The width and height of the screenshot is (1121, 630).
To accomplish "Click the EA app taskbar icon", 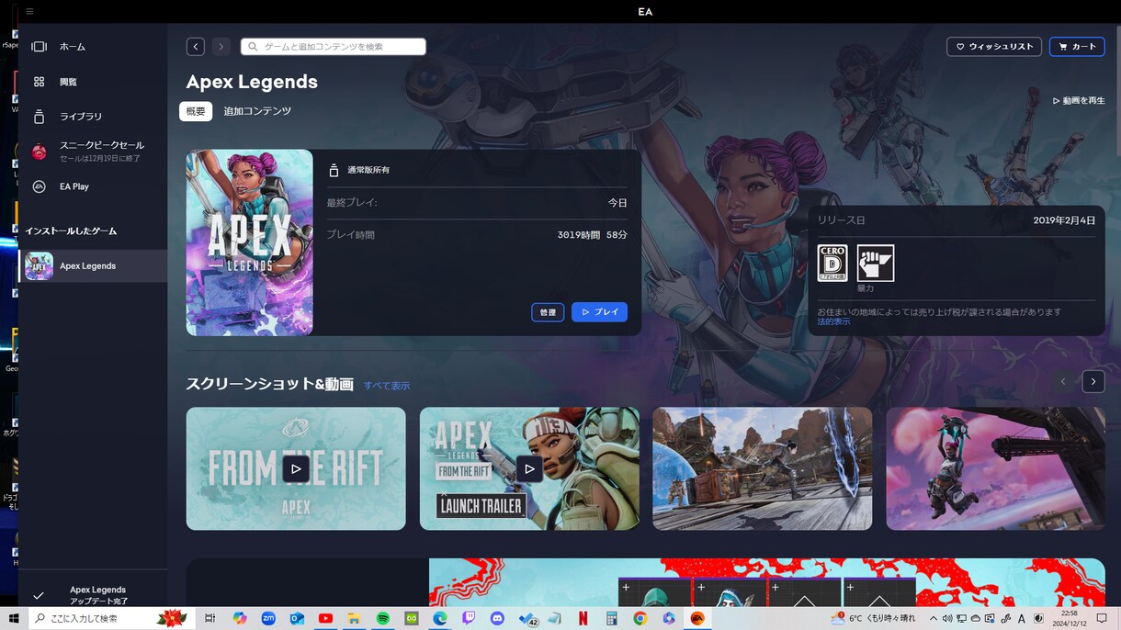I will (697, 618).
